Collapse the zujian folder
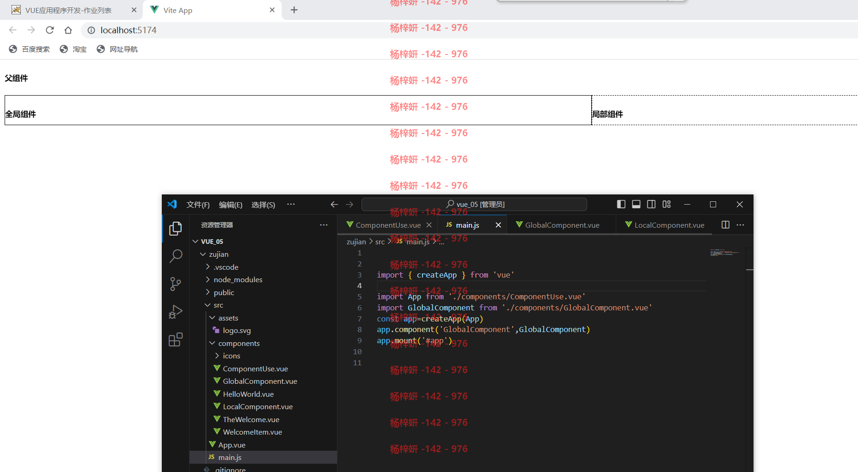 pos(203,254)
